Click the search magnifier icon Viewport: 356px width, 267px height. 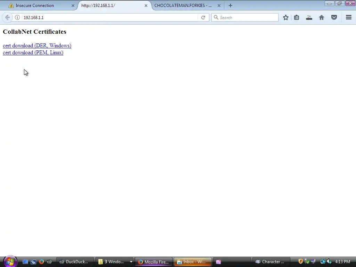point(216,17)
